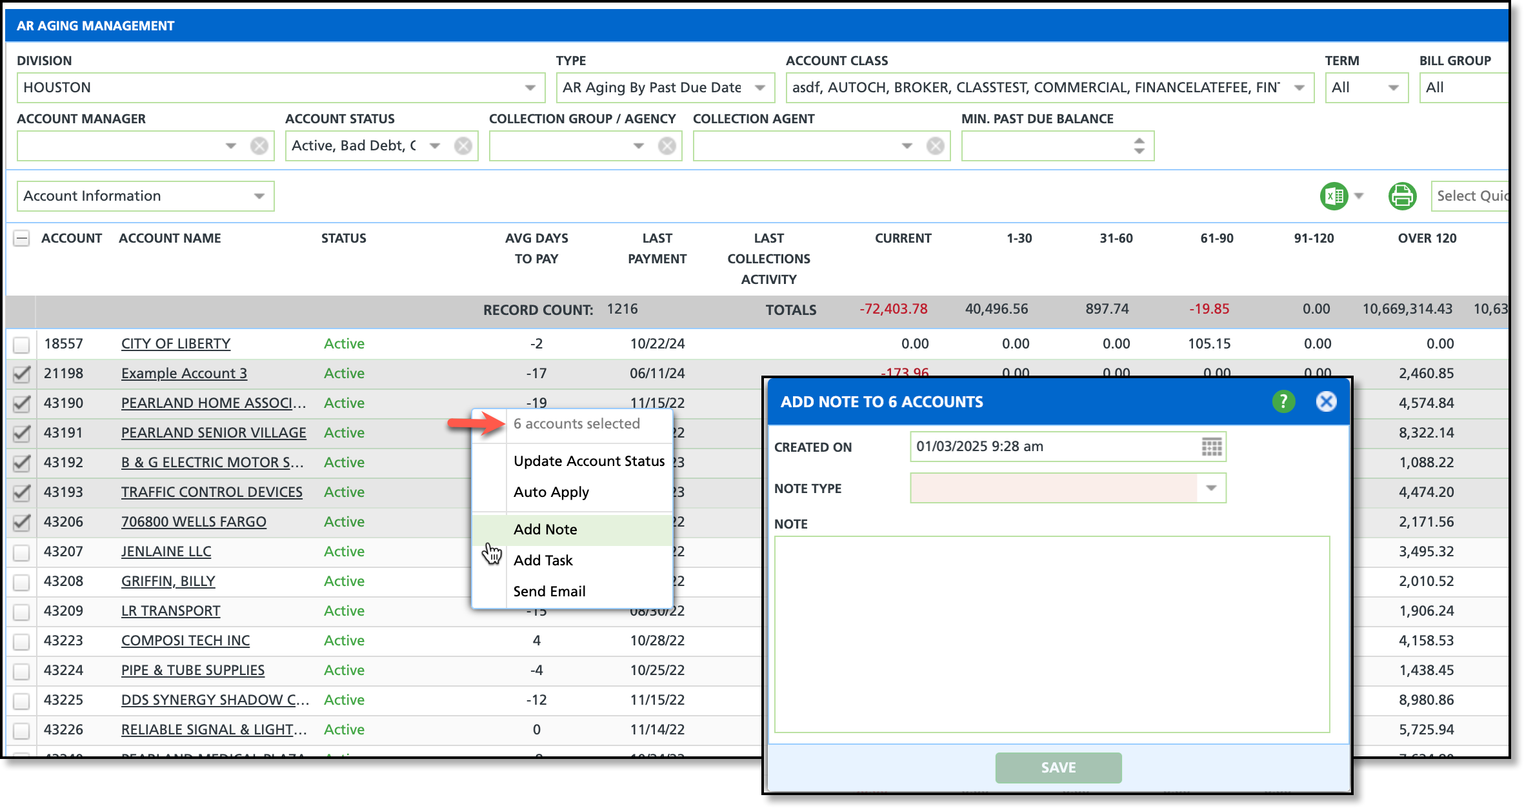Check the box for CITY OF LIBERTY

pyautogui.click(x=21, y=344)
